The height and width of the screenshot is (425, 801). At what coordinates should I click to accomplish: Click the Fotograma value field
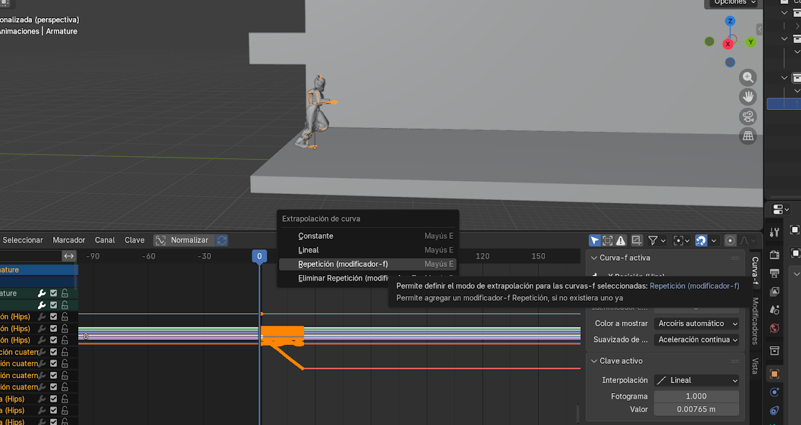(696, 396)
